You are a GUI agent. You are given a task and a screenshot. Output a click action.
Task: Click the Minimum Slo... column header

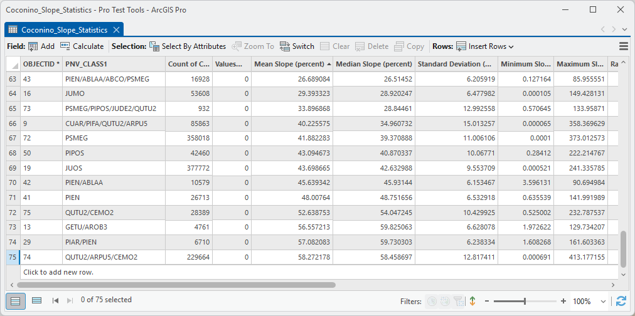click(526, 64)
